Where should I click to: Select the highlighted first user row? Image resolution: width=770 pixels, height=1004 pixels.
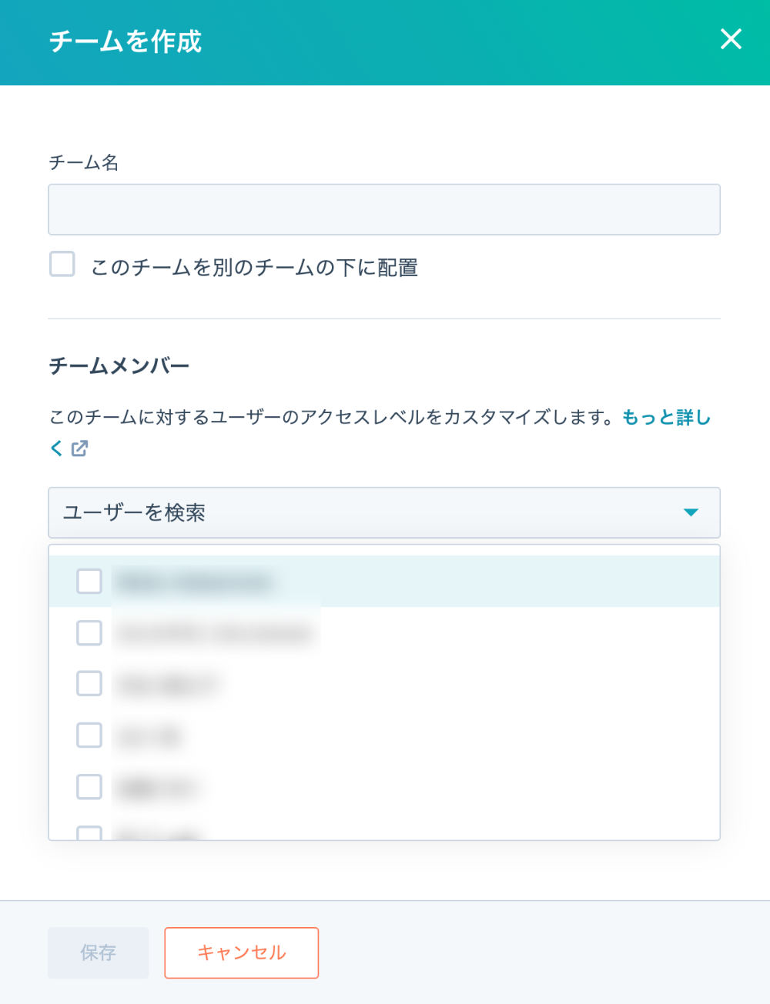tap(384, 581)
